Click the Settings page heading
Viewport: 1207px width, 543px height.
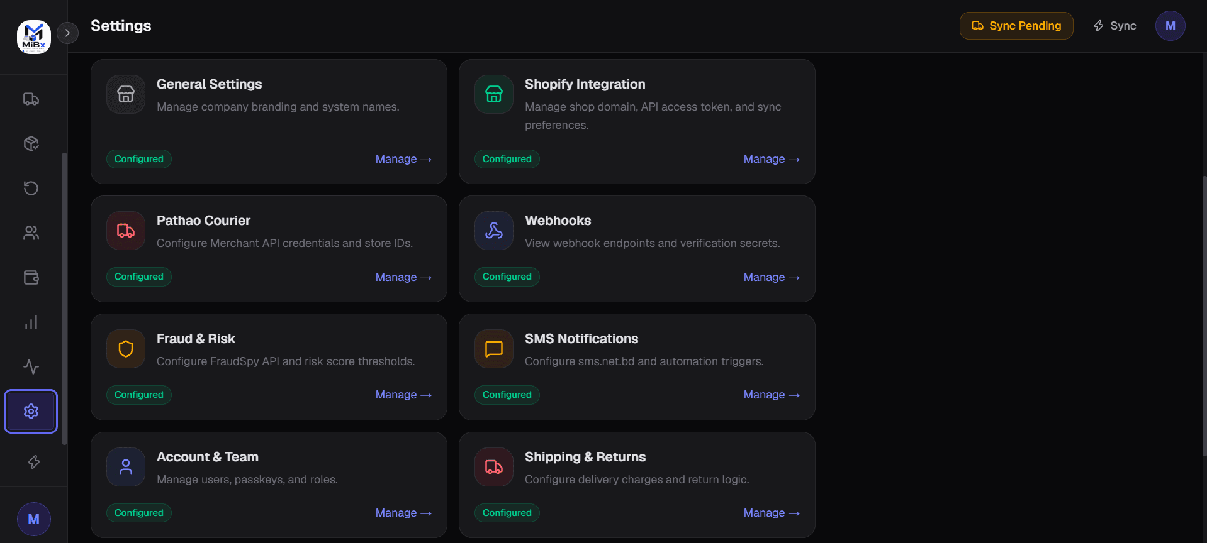[x=121, y=26]
